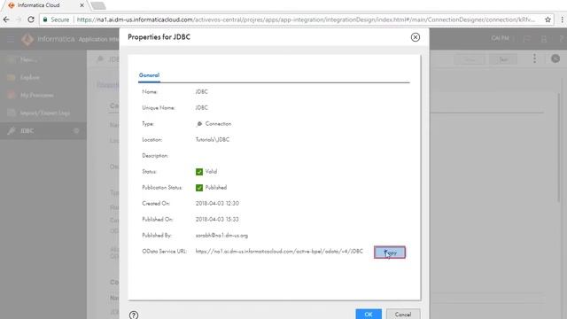
Task: Reload the browser page
Action: pyautogui.click(x=31, y=19)
